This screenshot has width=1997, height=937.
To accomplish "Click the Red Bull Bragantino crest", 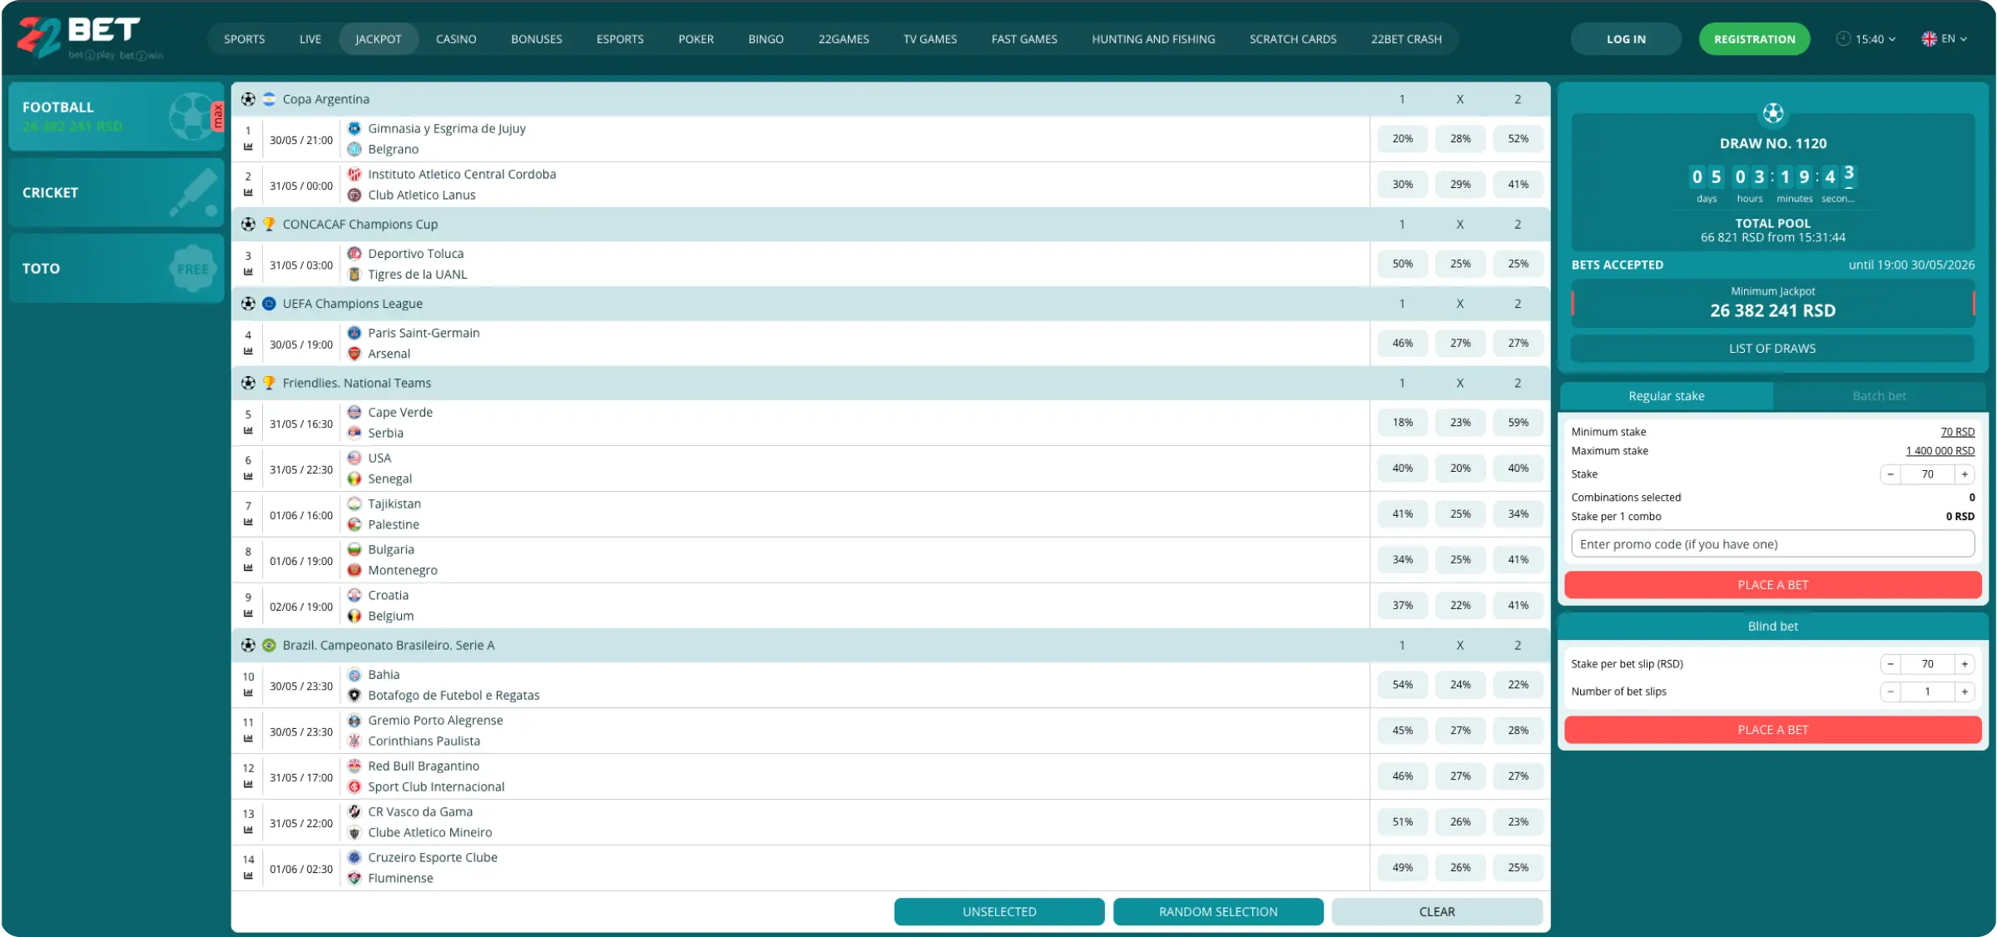I will (x=354, y=766).
